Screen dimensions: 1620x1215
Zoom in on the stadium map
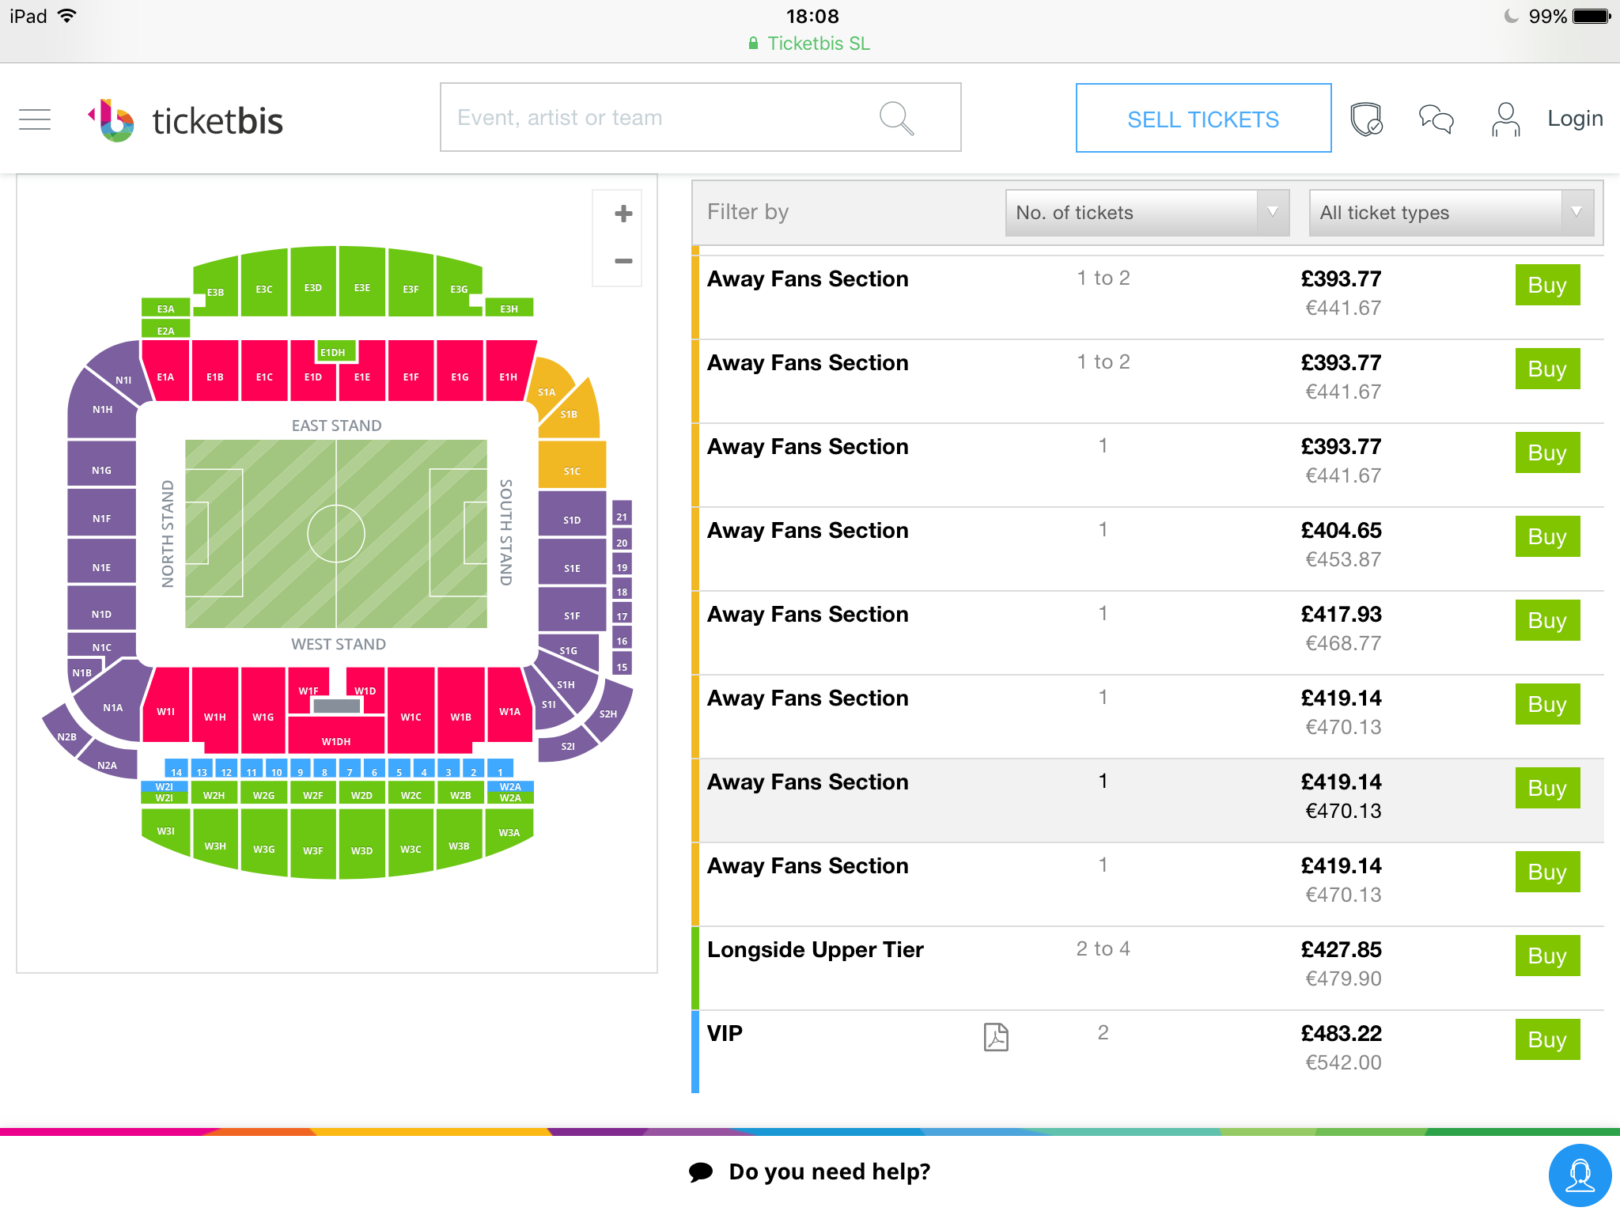[x=623, y=214]
